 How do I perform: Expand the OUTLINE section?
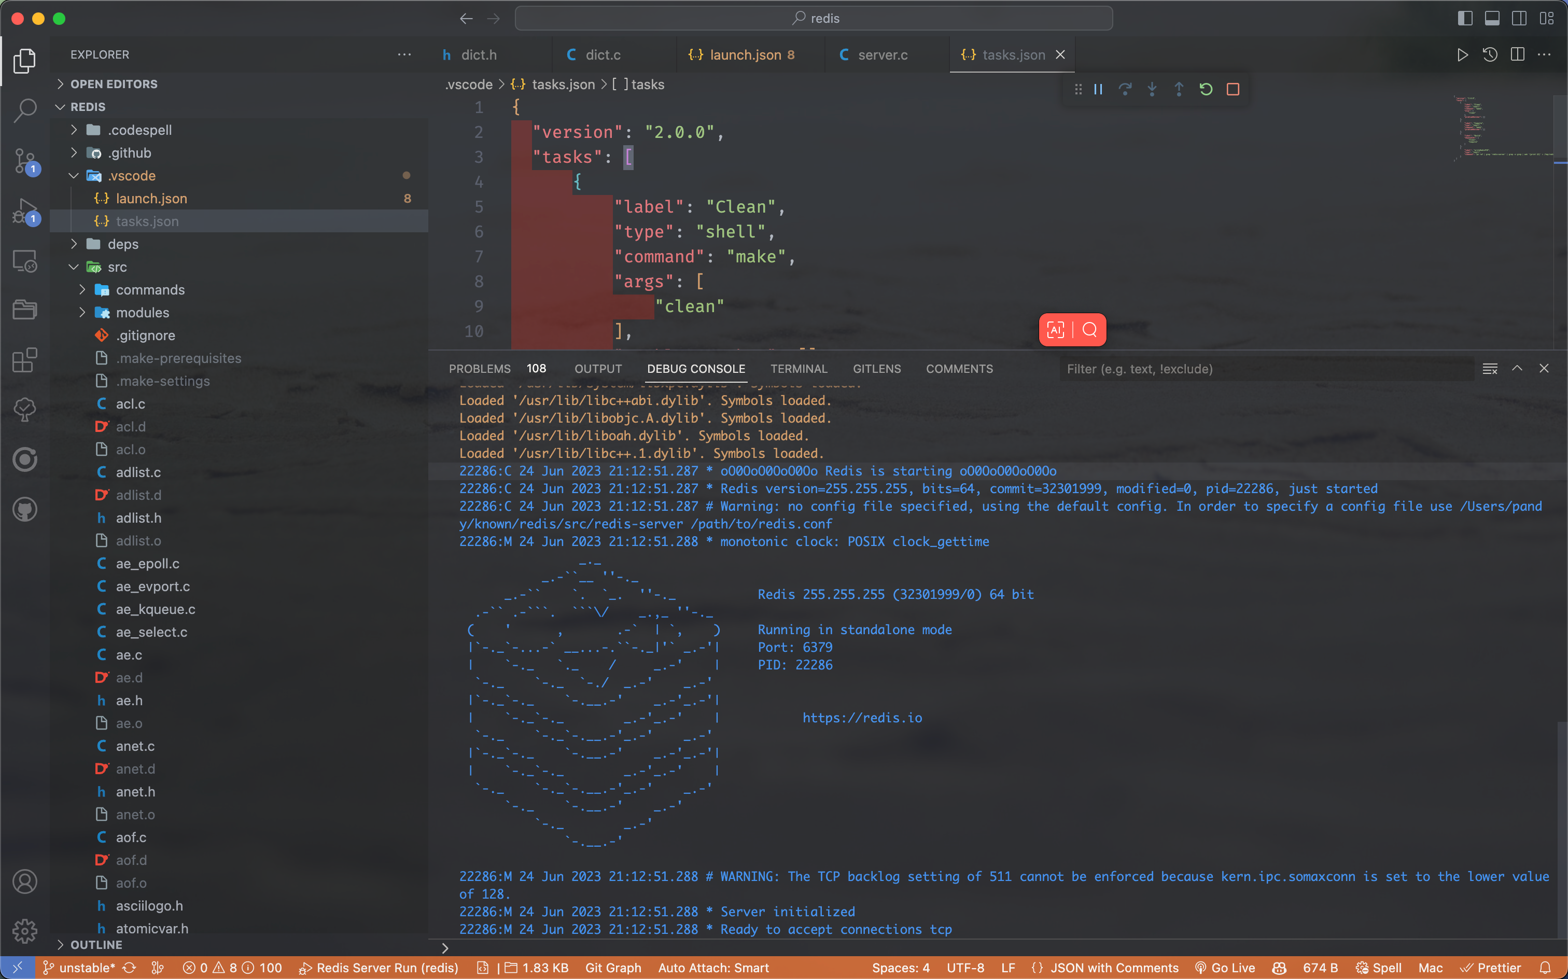click(60, 945)
